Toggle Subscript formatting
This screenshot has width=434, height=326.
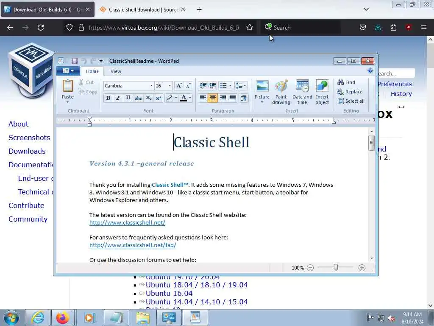coord(149,98)
